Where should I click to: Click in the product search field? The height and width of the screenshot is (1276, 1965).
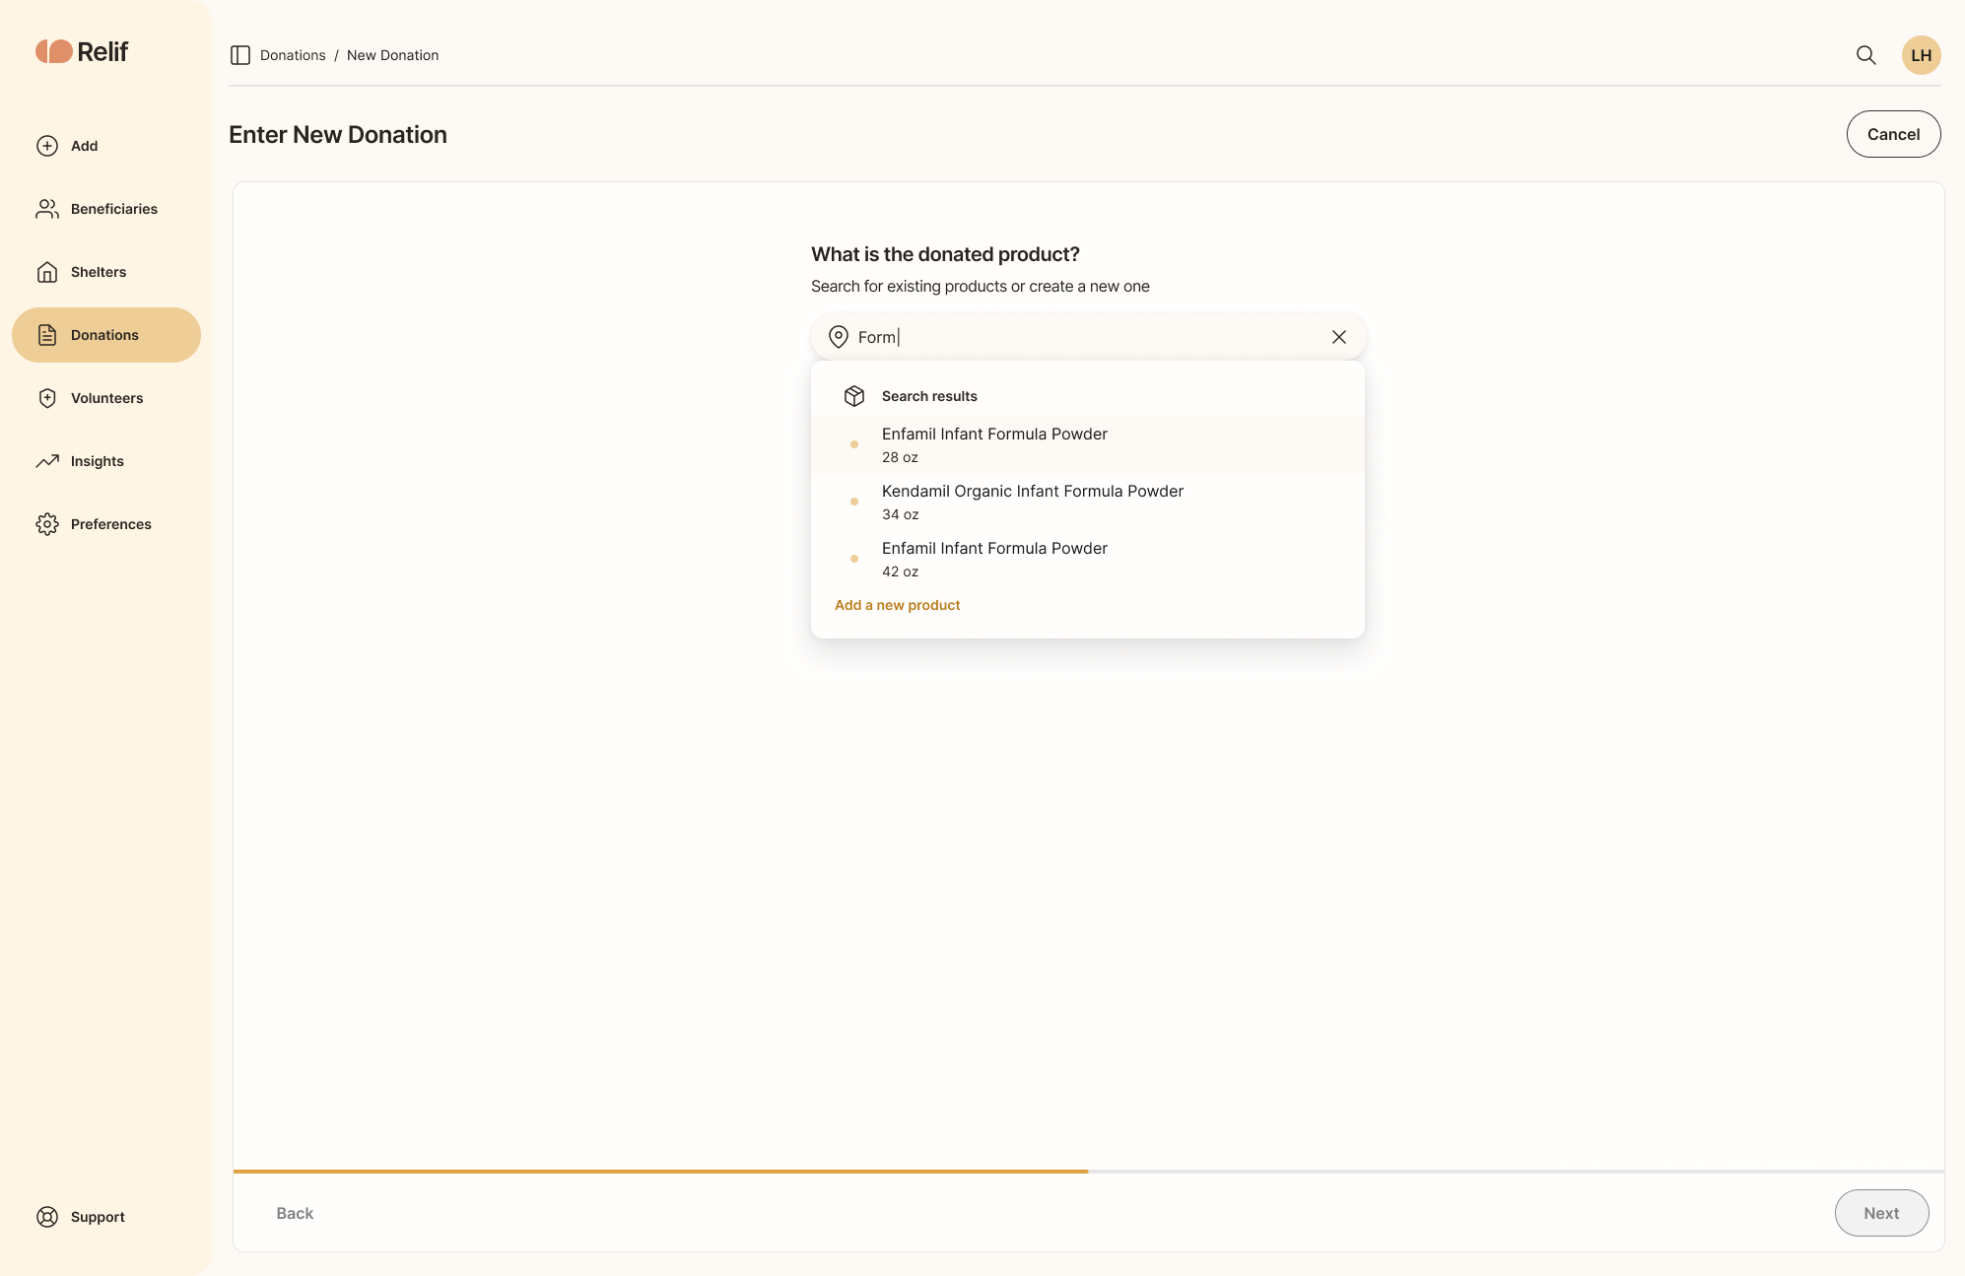(x=1088, y=337)
